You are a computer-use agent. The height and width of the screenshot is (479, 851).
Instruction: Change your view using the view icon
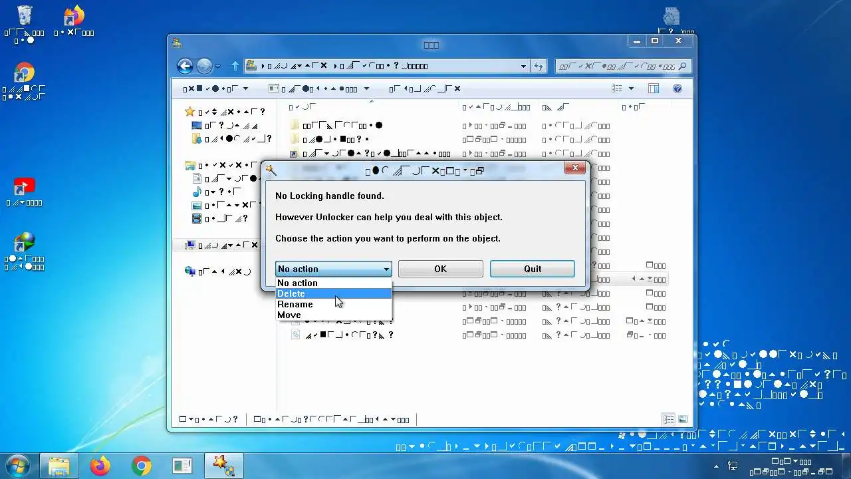point(617,88)
